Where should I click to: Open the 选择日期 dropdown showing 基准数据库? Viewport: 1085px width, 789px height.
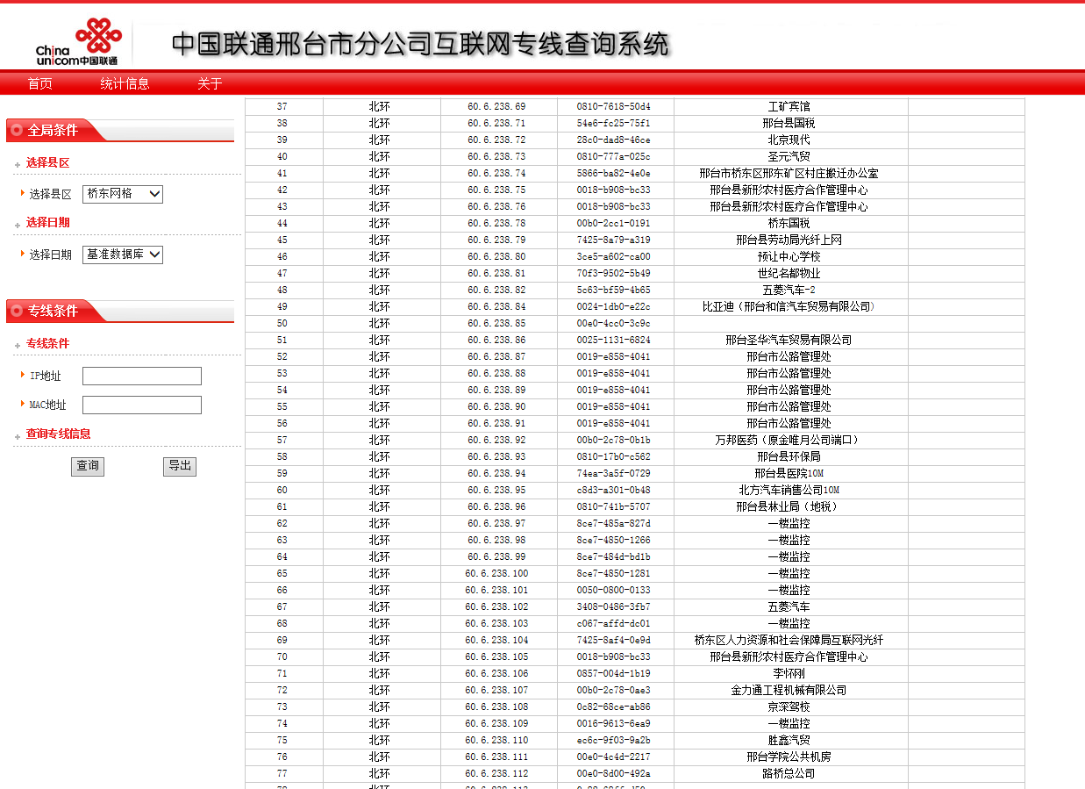123,255
